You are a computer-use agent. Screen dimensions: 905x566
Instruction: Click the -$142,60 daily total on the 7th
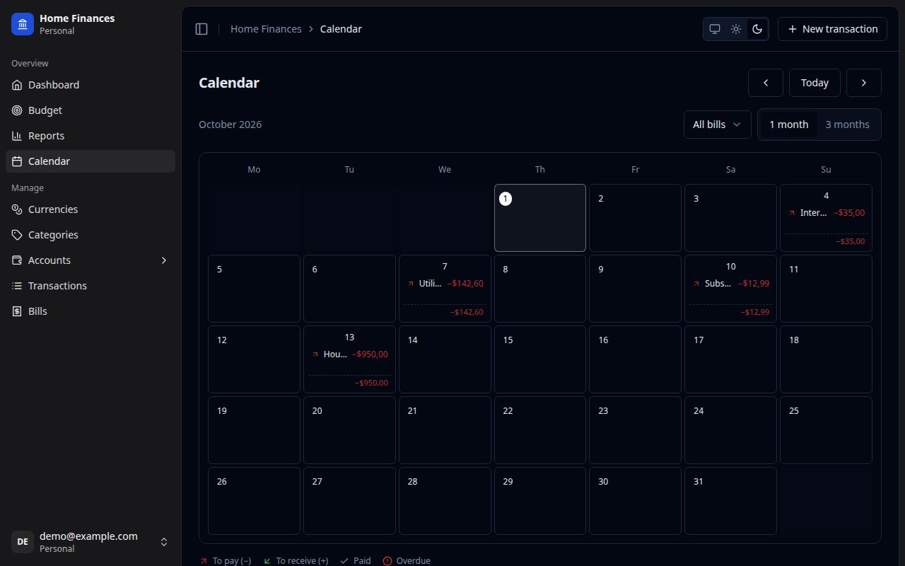pyautogui.click(x=467, y=312)
